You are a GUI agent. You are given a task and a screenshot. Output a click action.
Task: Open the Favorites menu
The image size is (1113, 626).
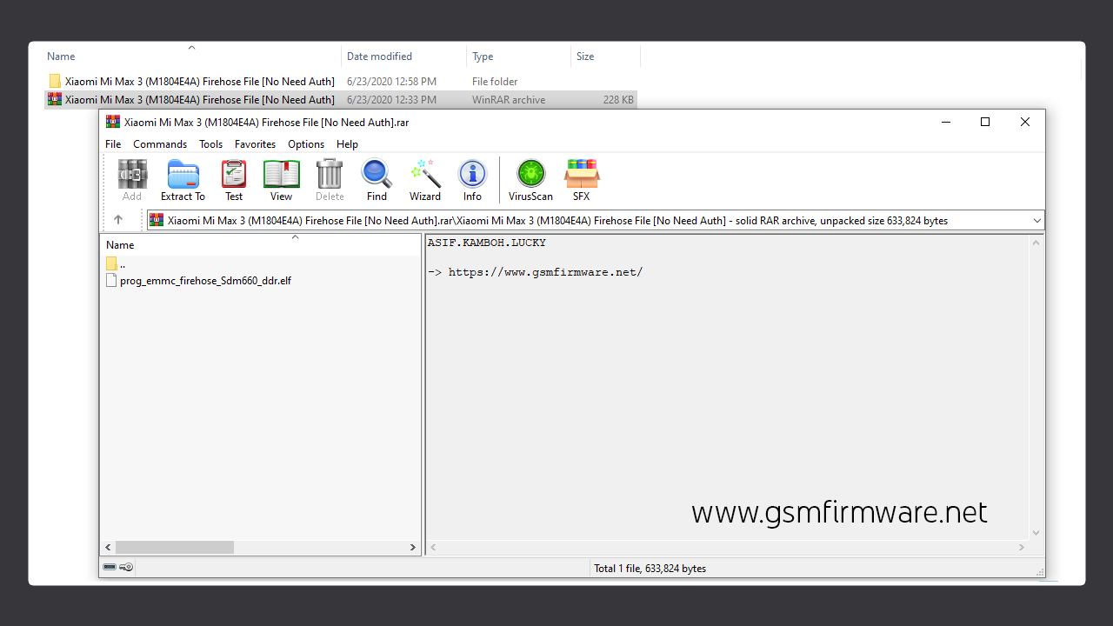(x=255, y=144)
